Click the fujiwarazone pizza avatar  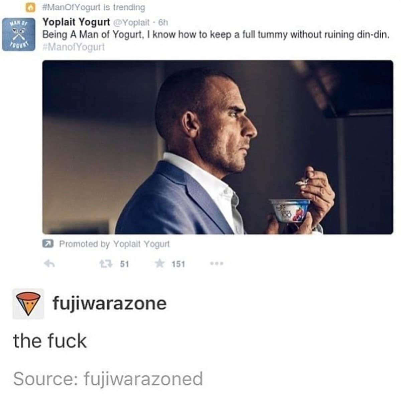(x=28, y=304)
